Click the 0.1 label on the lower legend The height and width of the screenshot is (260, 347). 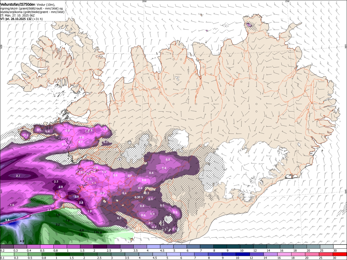pyautogui.click(x=2, y=258)
